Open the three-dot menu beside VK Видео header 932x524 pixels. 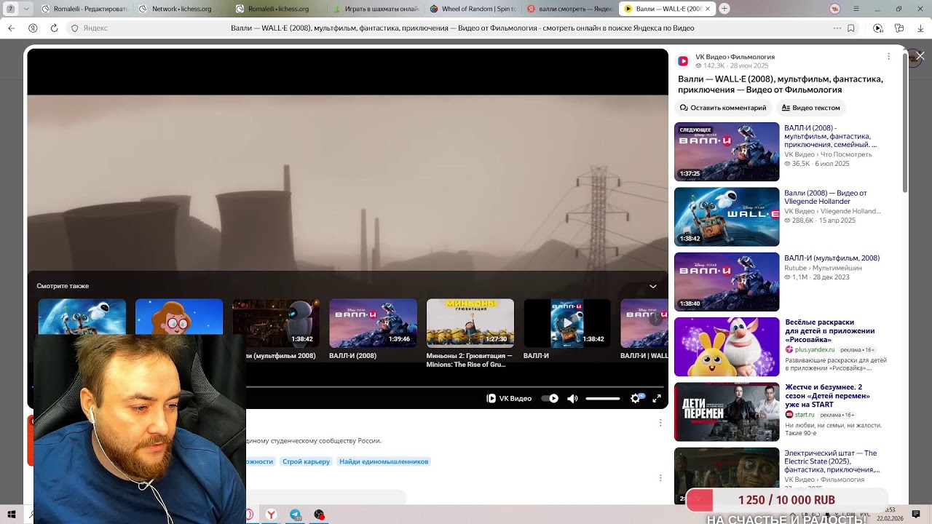tap(888, 57)
